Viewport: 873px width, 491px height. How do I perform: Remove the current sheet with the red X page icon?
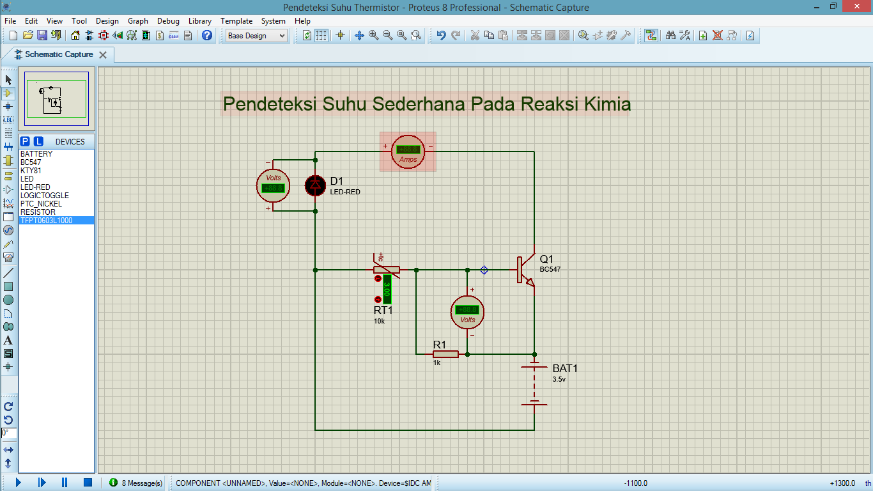[x=717, y=36]
